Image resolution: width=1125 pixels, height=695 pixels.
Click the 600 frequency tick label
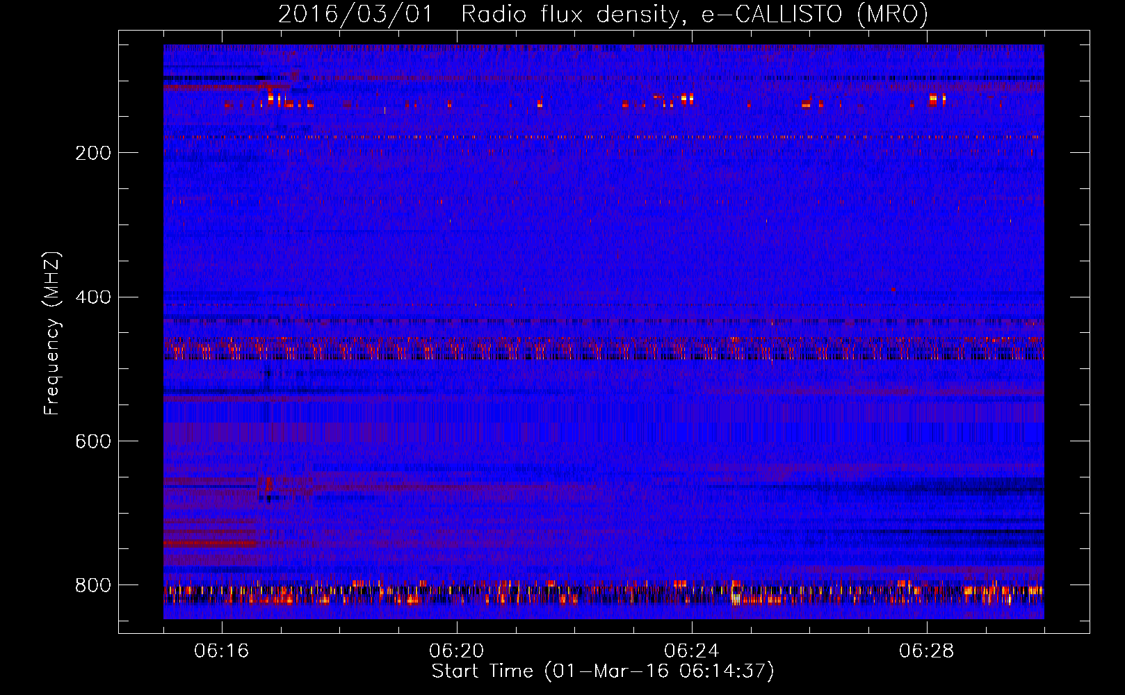point(93,441)
